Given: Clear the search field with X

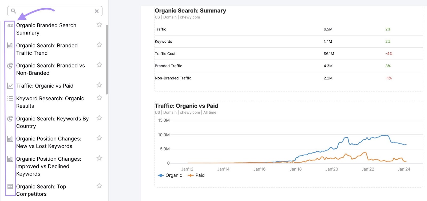Looking at the screenshot, I should [97, 11].
